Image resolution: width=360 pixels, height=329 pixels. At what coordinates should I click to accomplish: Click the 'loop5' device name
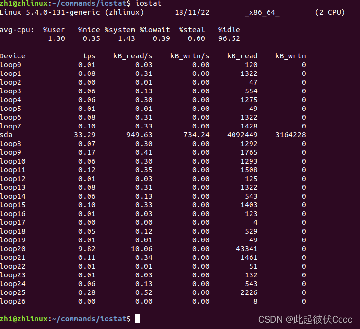click(x=11, y=109)
